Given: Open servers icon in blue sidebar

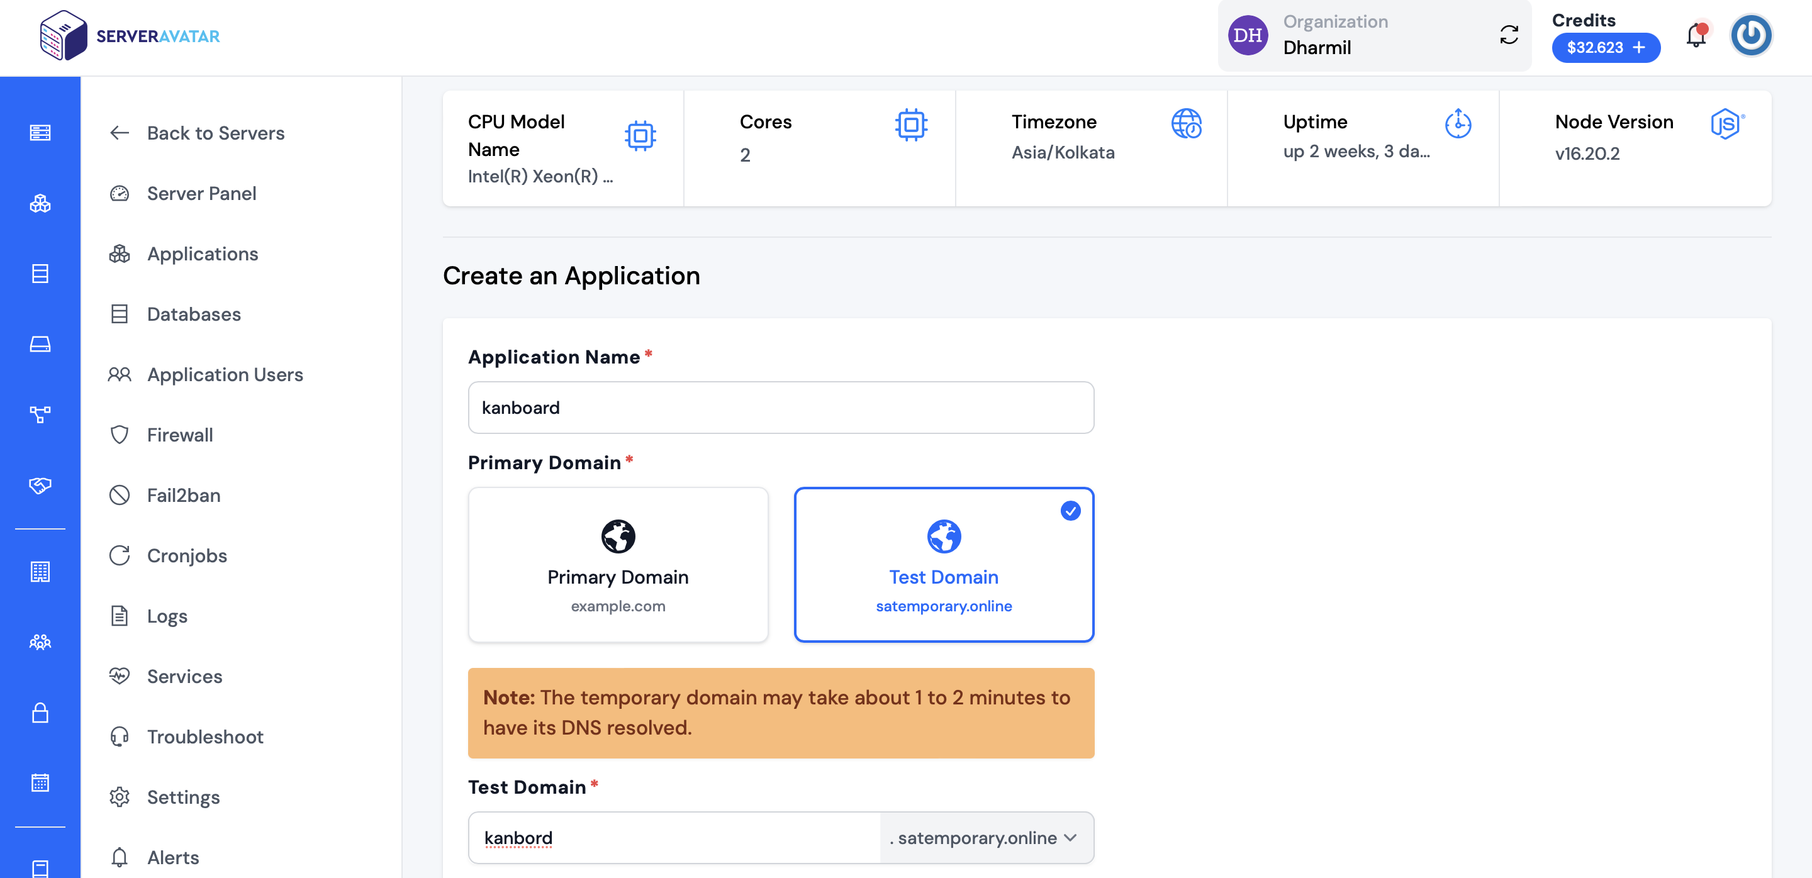Looking at the screenshot, I should (40, 133).
